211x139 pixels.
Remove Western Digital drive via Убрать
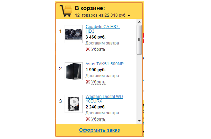pos(98,119)
